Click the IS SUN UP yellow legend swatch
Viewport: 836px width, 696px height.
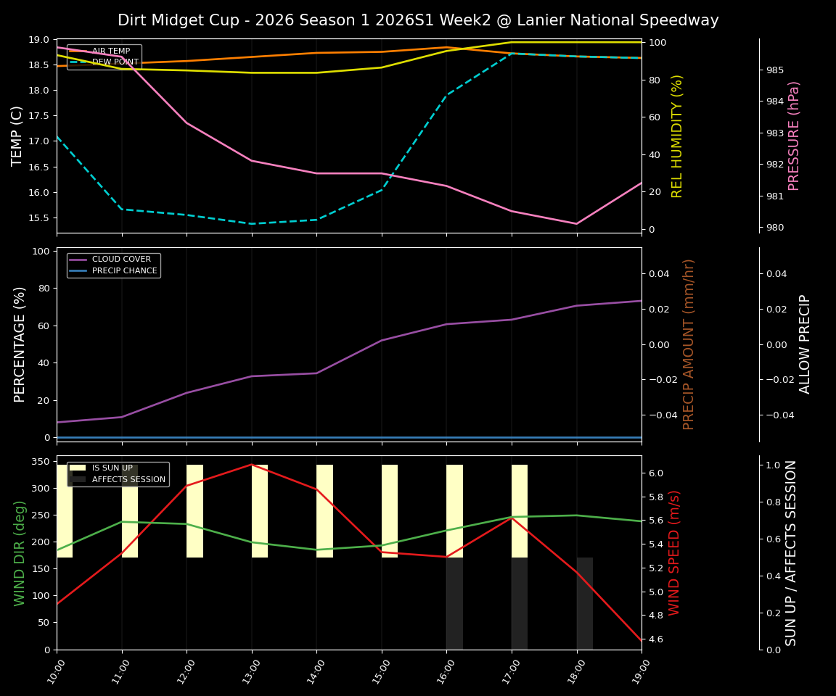click(x=76, y=466)
